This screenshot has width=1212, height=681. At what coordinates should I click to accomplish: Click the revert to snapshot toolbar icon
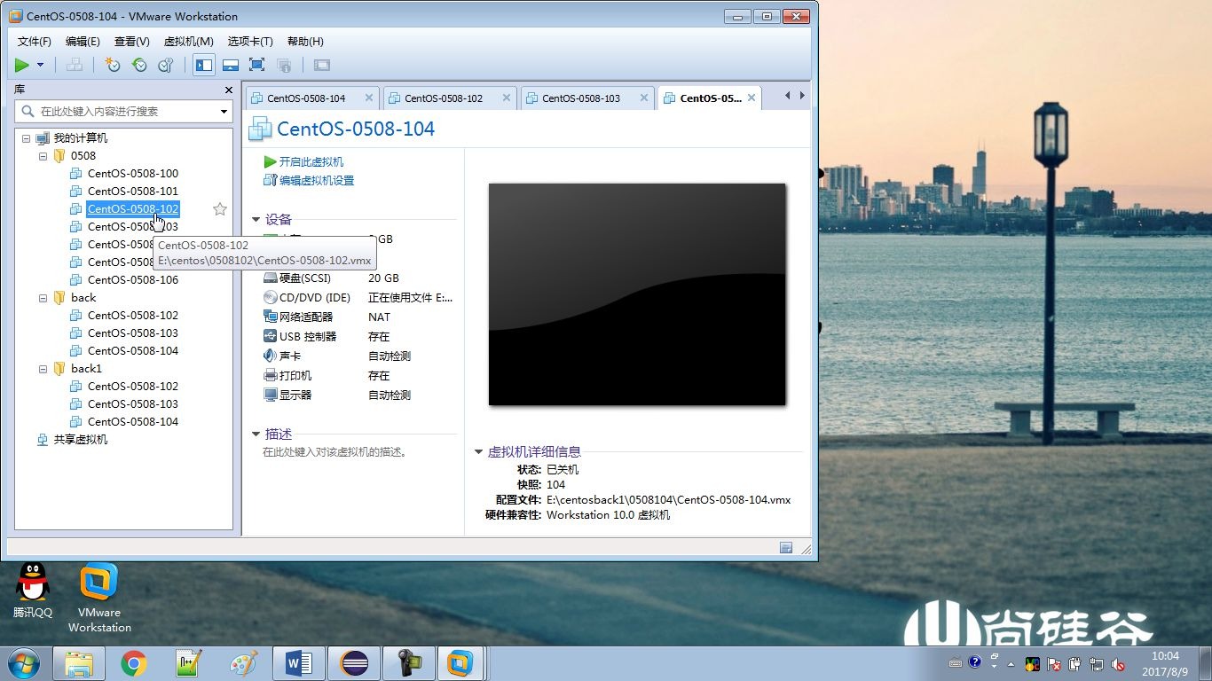pyautogui.click(x=139, y=65)
